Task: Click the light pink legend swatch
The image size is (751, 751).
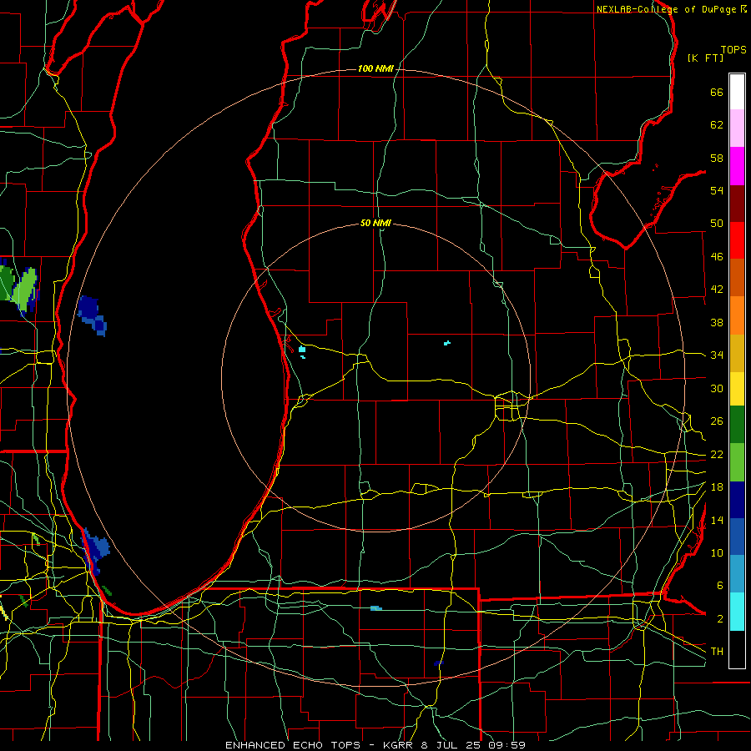Action: tap(737, 129)
